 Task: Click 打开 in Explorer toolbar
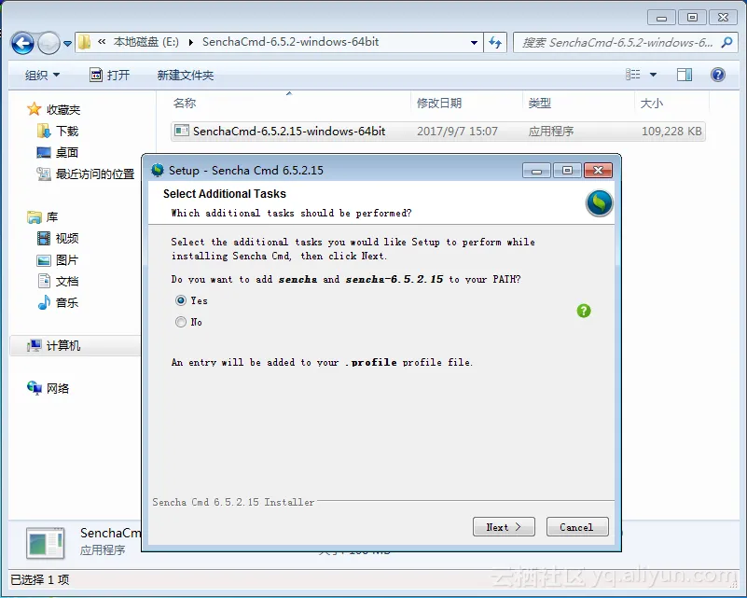[x=109, y=75]
